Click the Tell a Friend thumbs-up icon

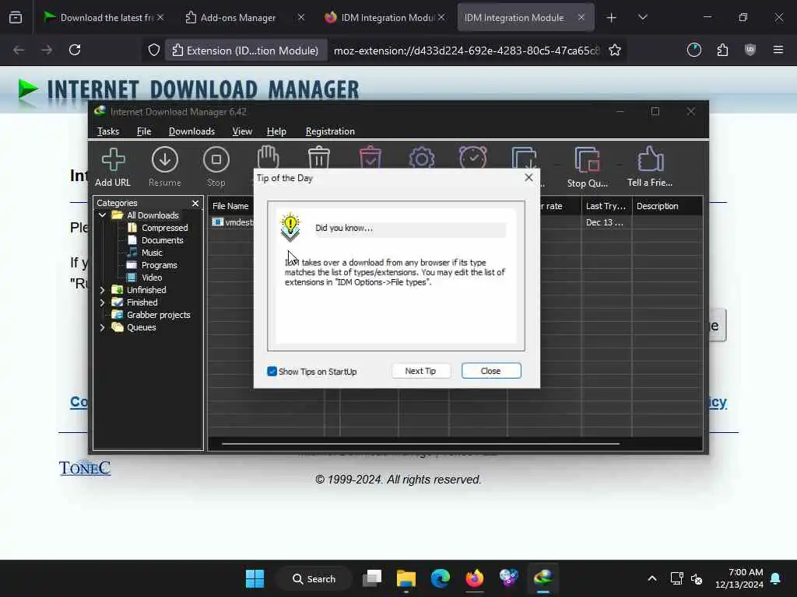click(x=650, y=167)
